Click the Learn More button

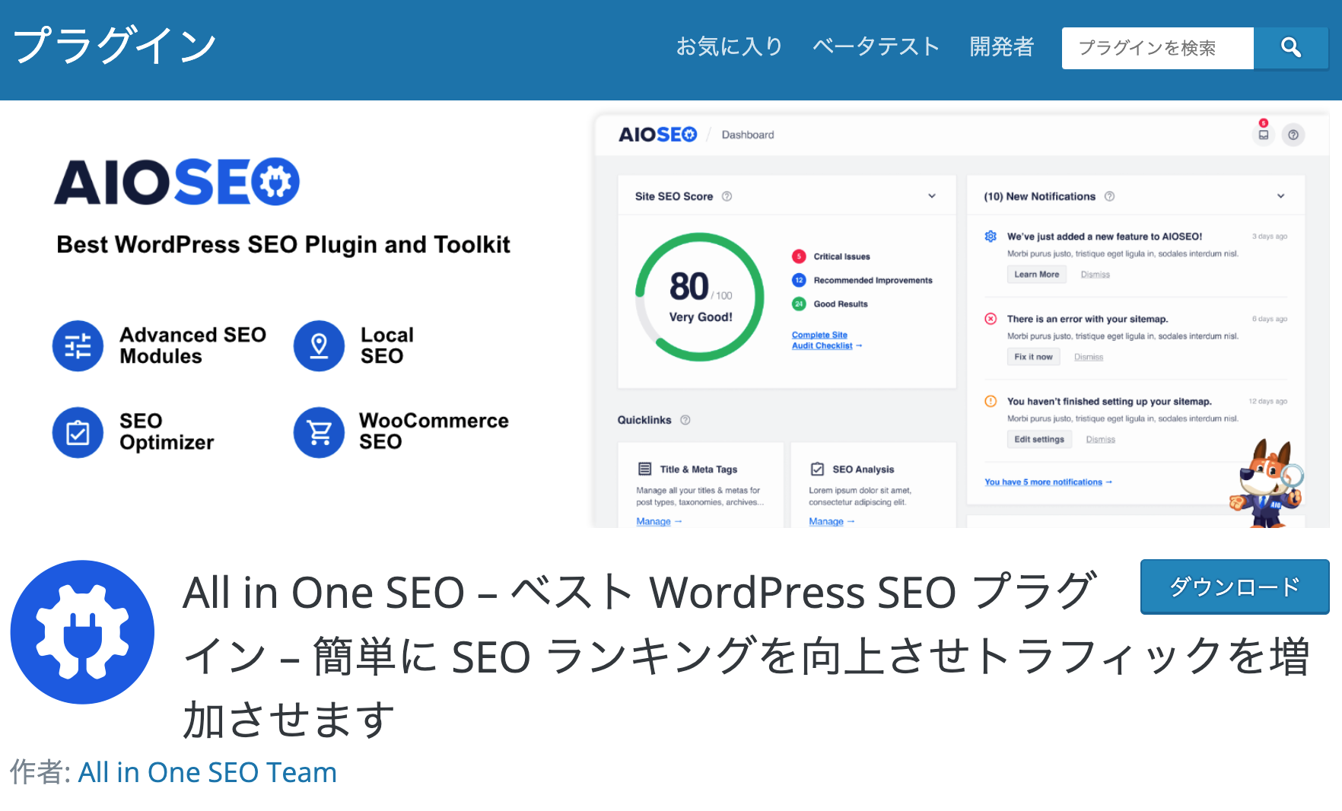(x=1036, y=275)
